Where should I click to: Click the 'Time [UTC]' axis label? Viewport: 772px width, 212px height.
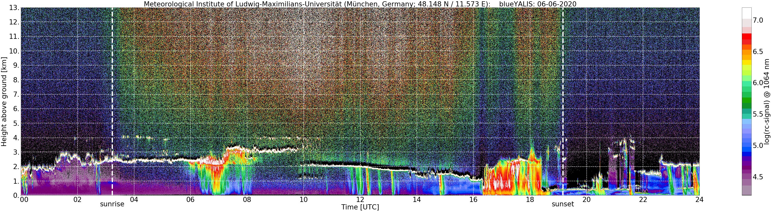click(360, 207)
